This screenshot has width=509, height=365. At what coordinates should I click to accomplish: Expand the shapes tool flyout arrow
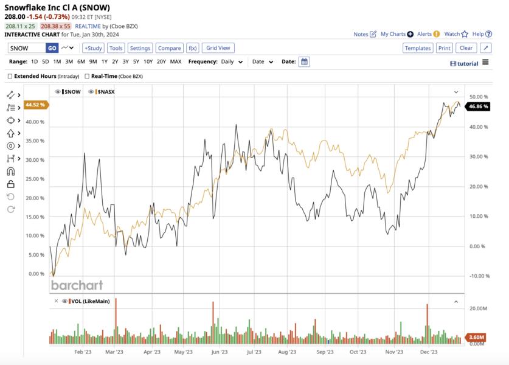19,120
